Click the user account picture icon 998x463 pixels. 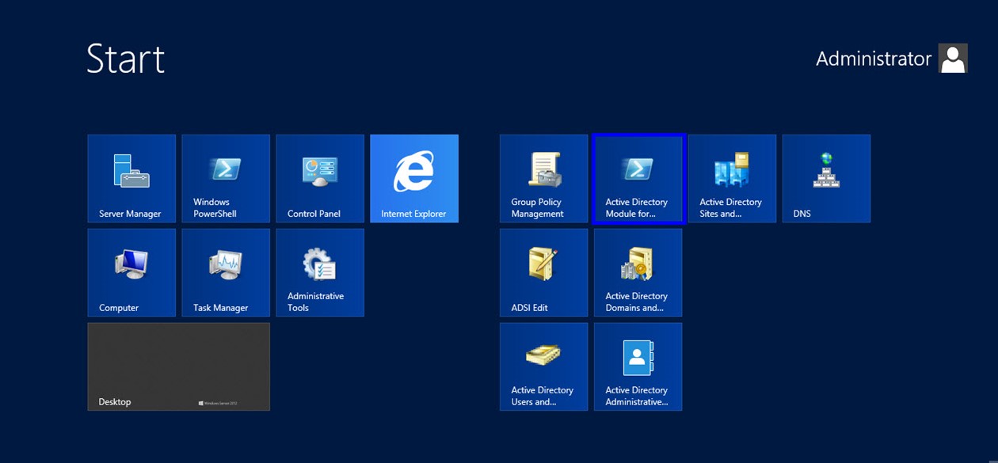tap(953, 59)
